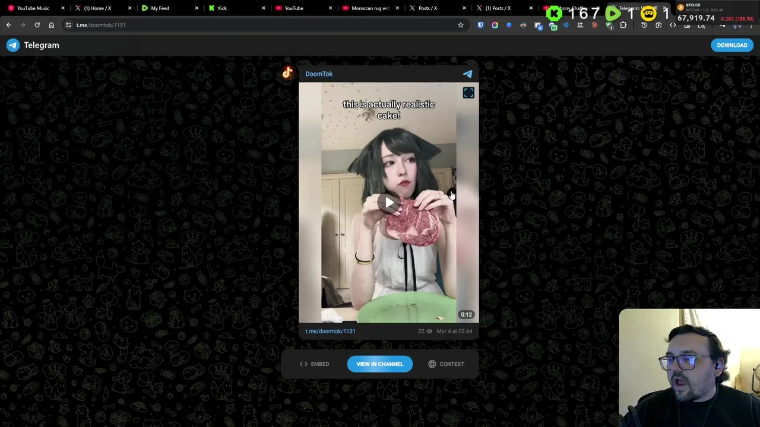The height and width of the screenshot is (427, 760).
Task: Open the browser extensions puzzle icon
Action: pos(623,25)
